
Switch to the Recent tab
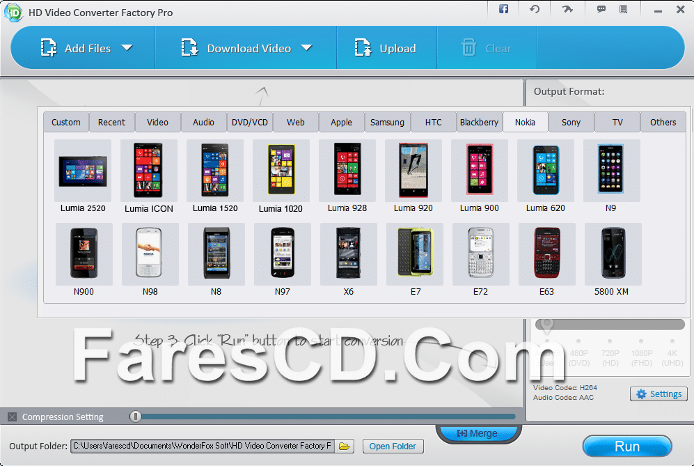point(111,123)
